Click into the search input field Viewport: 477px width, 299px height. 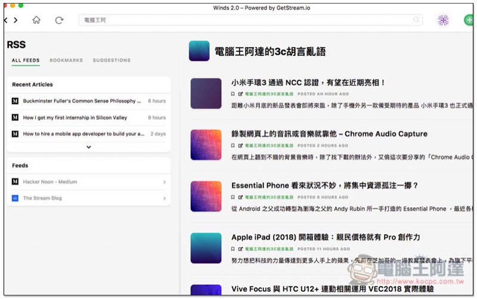point(250,20)
